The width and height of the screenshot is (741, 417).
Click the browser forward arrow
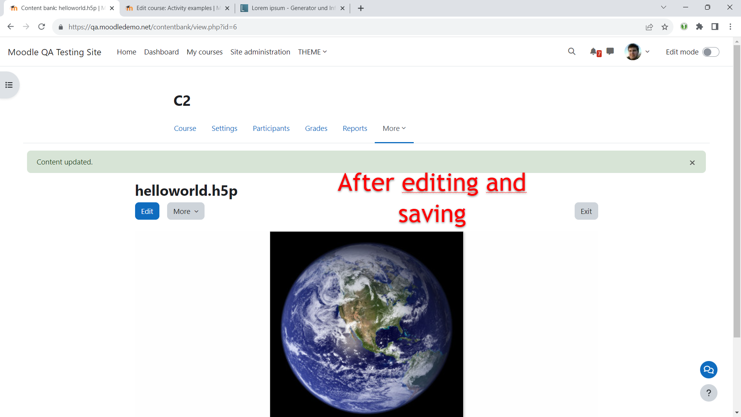tap(26, 27)
